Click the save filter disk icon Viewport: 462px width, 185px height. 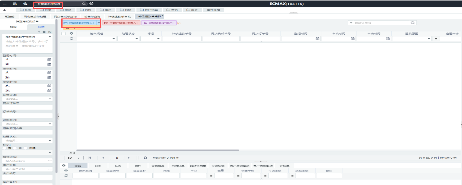[x=49, y=32]
